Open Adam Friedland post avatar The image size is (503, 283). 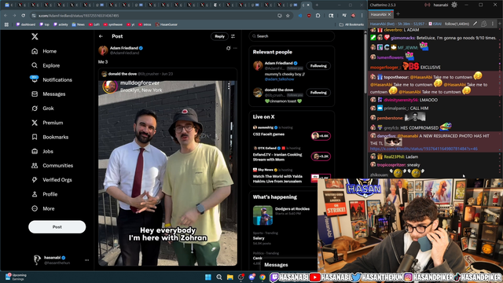[103, 50]
